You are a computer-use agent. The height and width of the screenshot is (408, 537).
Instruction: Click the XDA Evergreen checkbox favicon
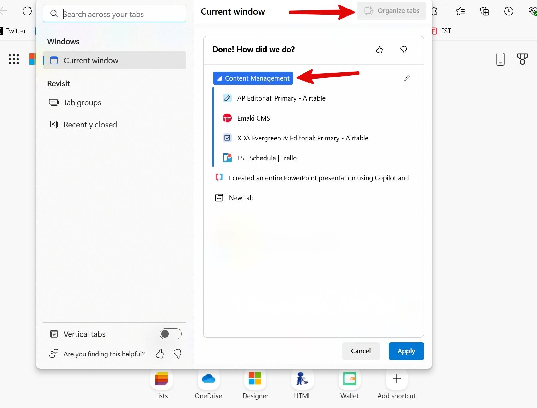227,138
